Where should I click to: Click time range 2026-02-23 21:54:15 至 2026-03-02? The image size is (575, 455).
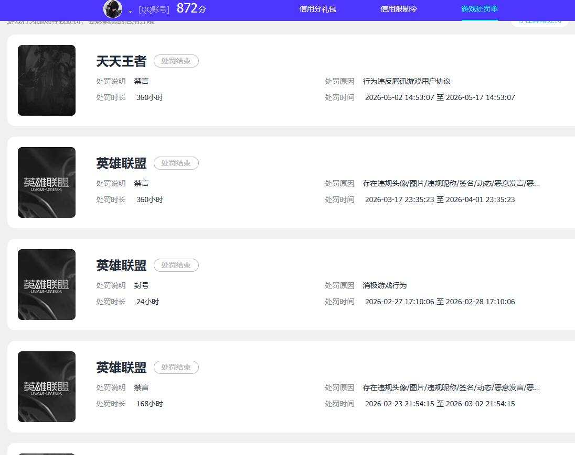[440, 404]
